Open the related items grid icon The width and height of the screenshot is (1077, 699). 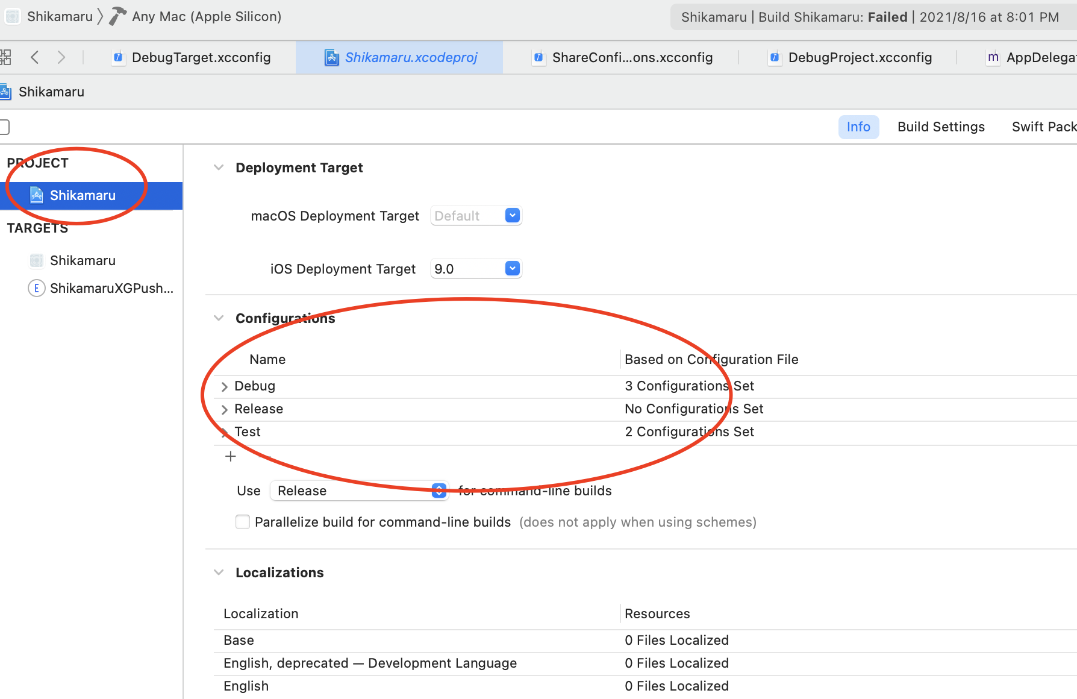pos(5,57)
